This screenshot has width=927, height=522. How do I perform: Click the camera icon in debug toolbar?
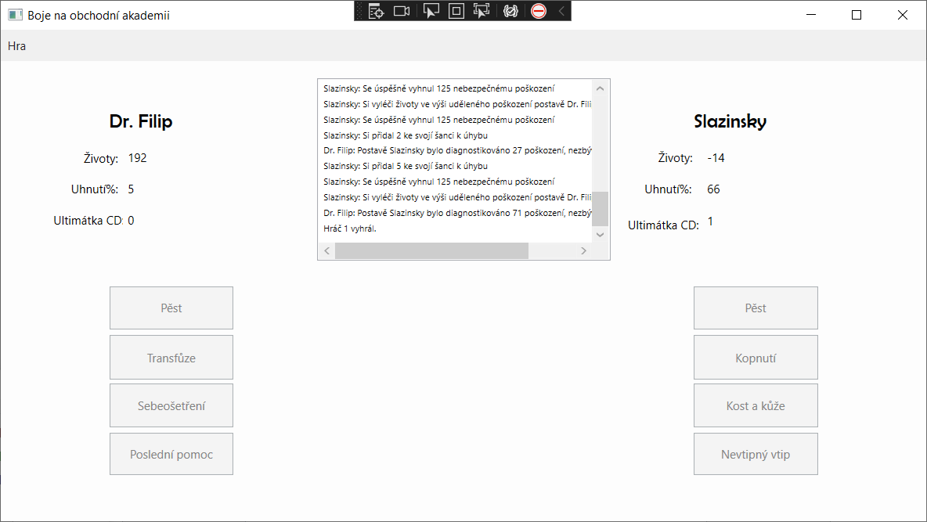pyautogui.click(x=402, y=11)
